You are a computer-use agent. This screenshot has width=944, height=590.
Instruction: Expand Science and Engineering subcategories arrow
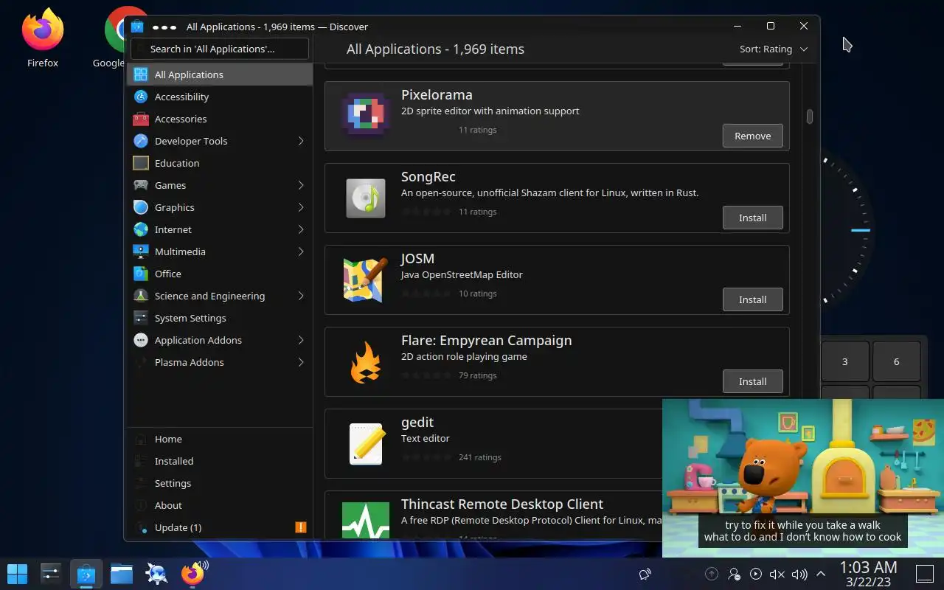(x=301, y=296)
